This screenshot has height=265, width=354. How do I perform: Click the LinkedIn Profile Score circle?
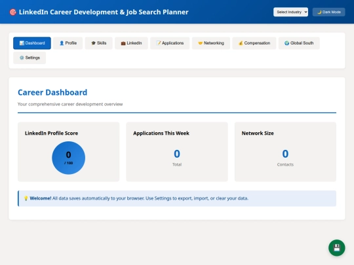point(68,158)
